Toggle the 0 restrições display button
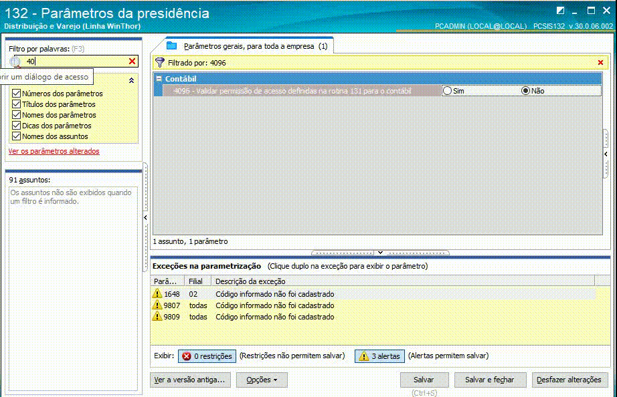Viewport: 617px width, 397px height. [x=207, y=356]
